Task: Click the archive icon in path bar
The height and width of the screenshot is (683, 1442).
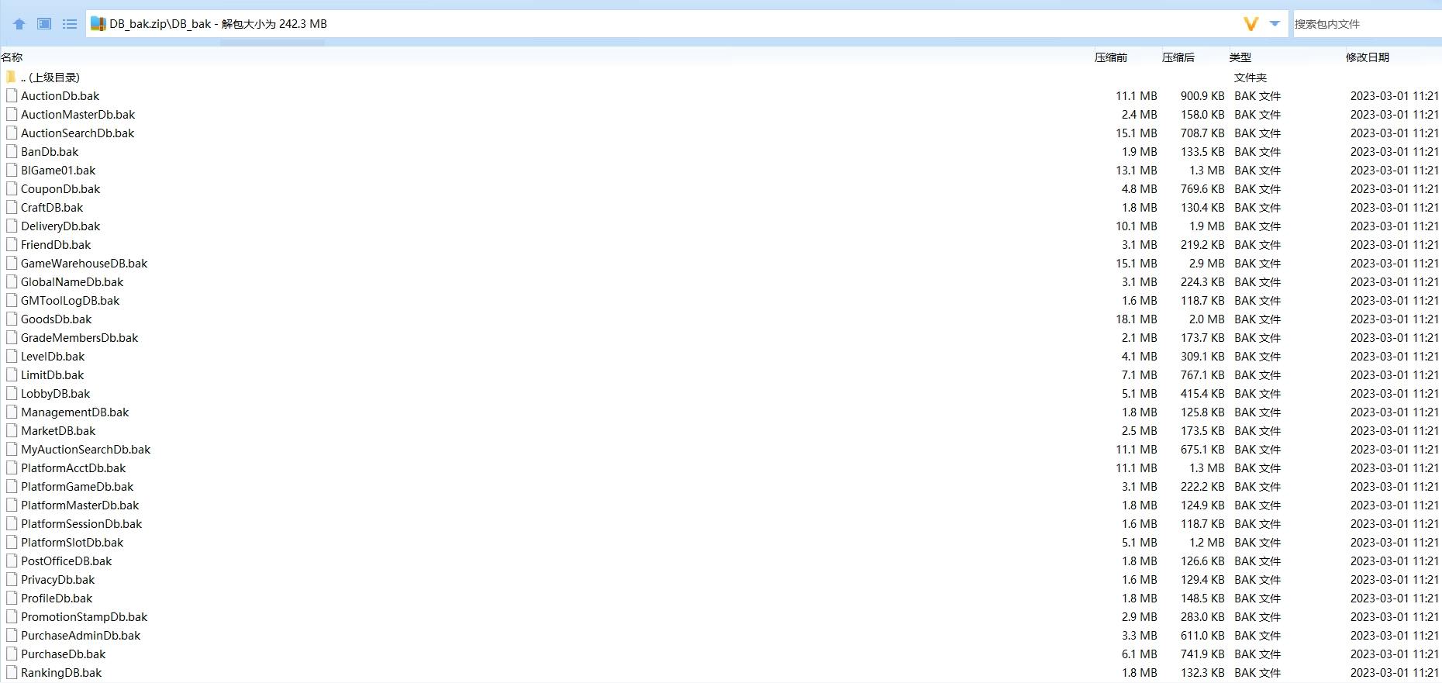Action: tap(98, 24)
